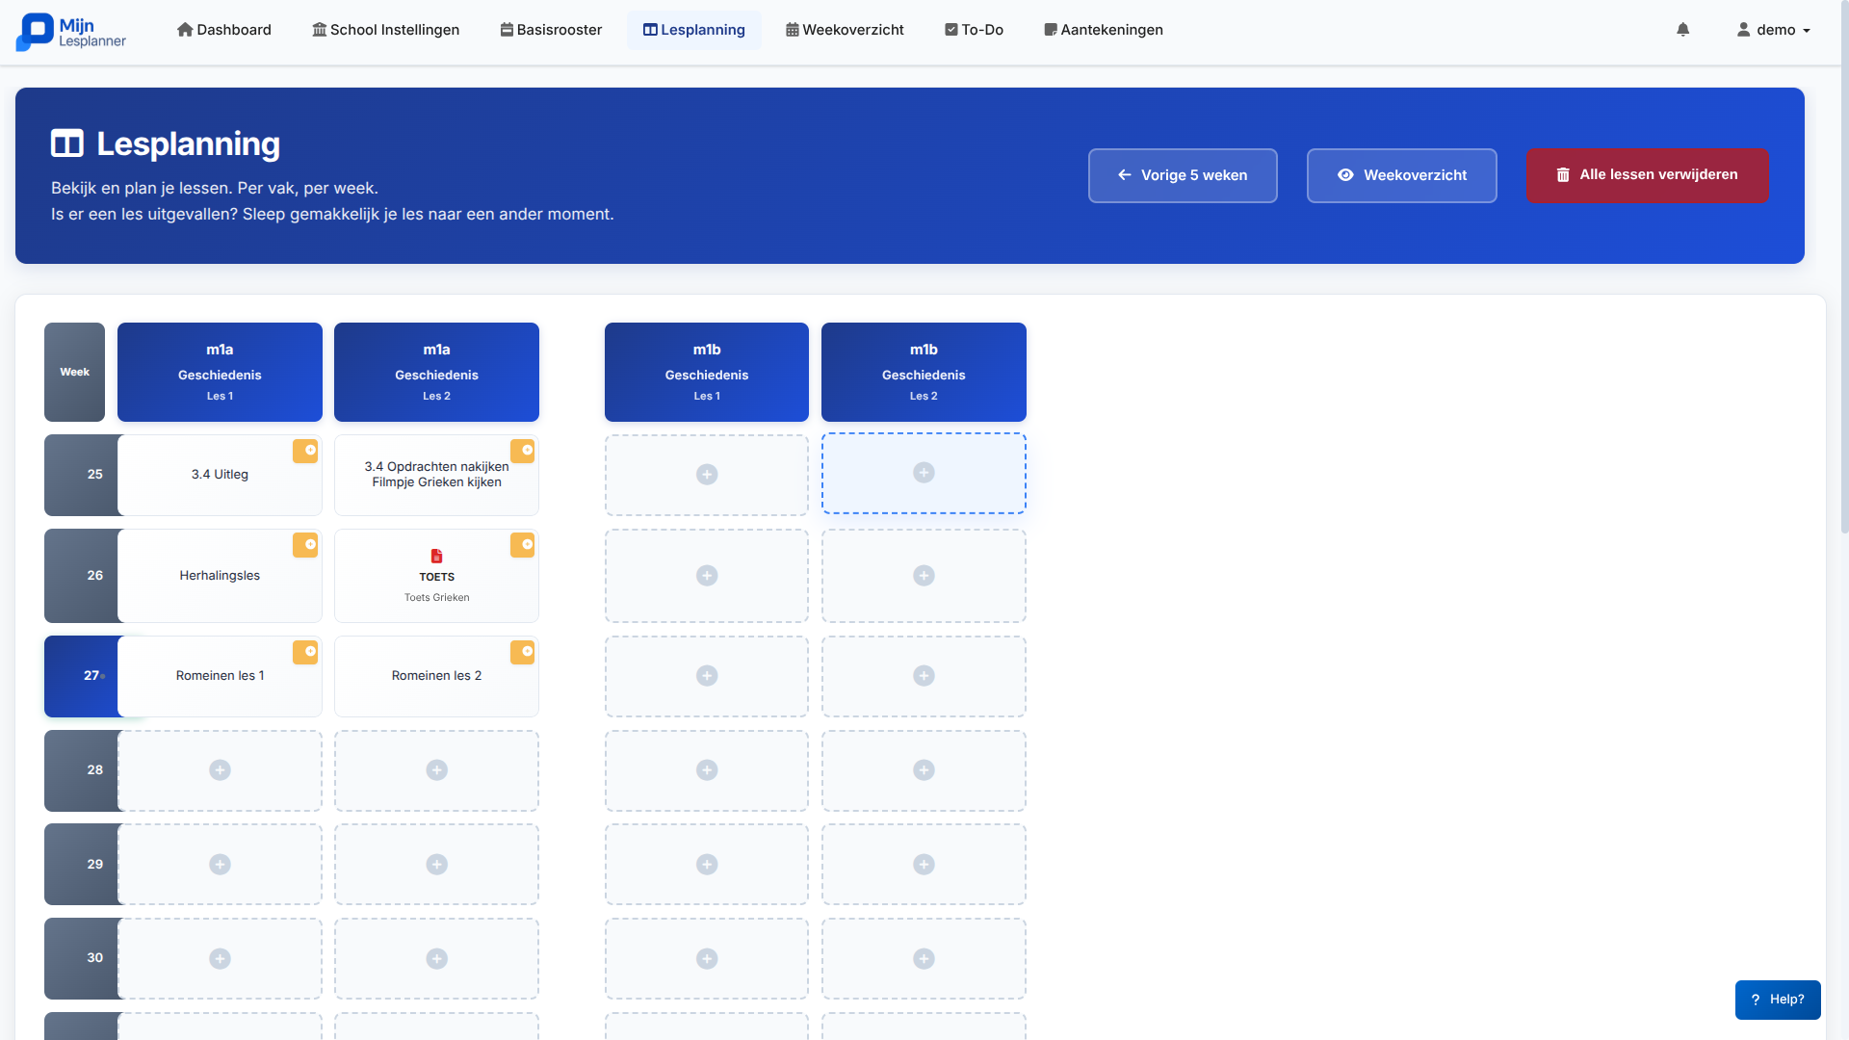
Task: Open the Help? button
Action: pyautogui.click(x=1777, y=1000)
